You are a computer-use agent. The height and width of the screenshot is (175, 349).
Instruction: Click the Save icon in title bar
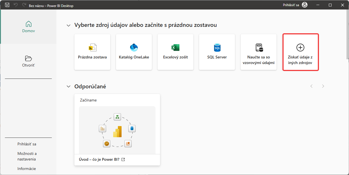(x=7, y=5)
